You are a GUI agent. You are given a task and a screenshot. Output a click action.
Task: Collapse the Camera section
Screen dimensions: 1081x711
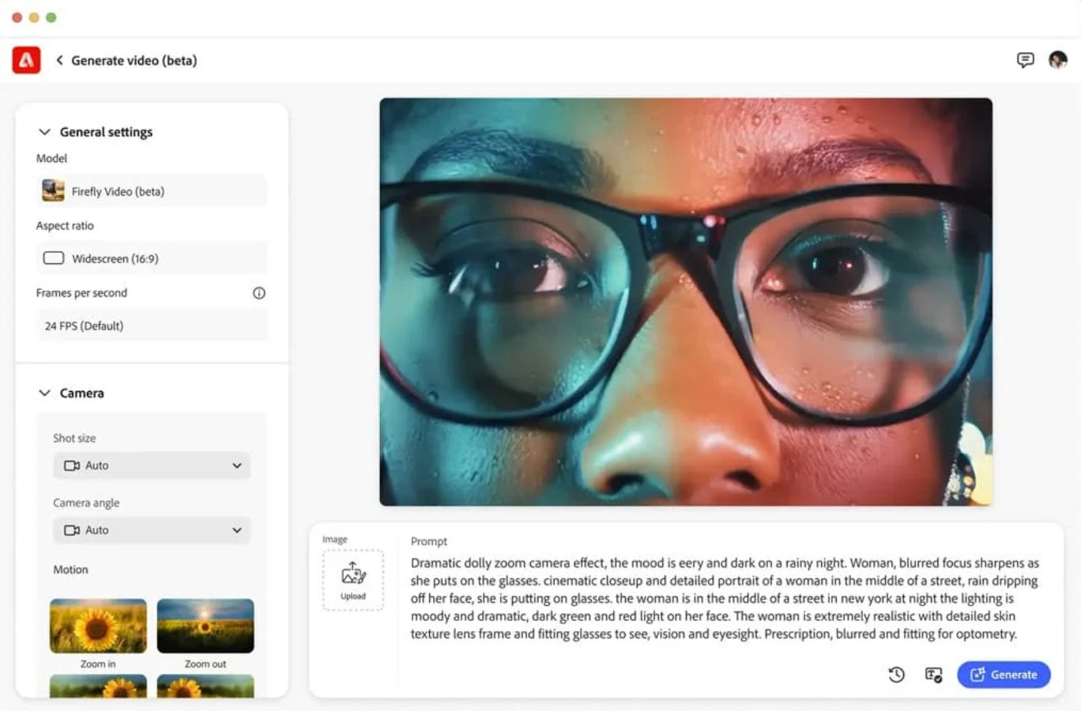tap(44, 393)
